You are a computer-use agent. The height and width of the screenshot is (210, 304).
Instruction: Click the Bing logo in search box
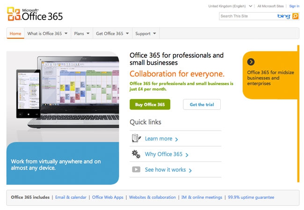[x=284, y=16]
